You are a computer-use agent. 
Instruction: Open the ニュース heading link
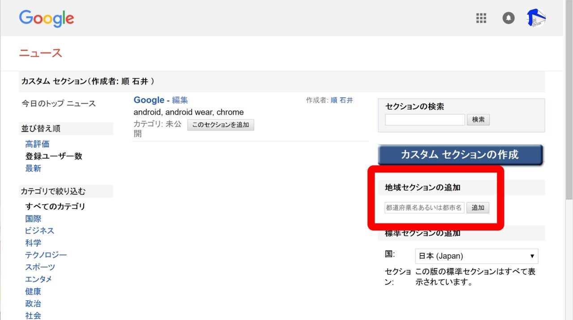40,53
